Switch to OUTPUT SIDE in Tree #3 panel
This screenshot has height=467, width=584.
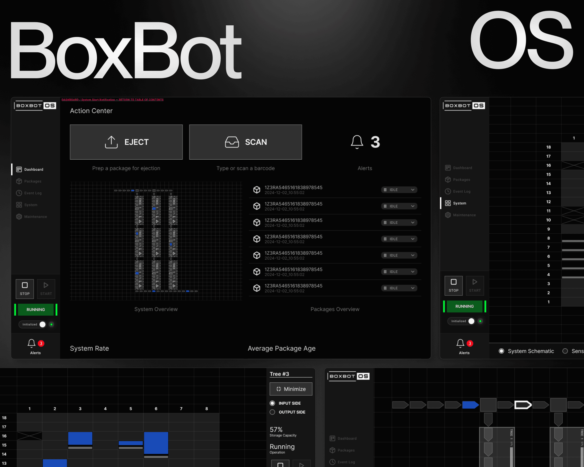click(x=272, y=412)
